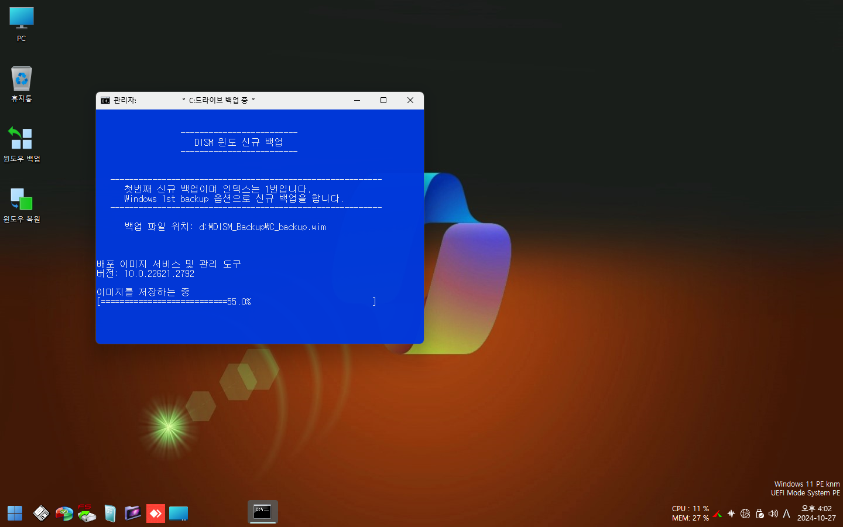Open the PC desktop icon
Screen dimensions: 843x527
click(x=22, y=25)
